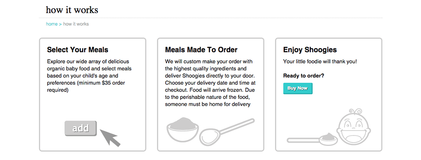Click the smiling baby face illustration
This screenshot has height=160, width=421.
354,128
